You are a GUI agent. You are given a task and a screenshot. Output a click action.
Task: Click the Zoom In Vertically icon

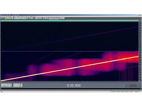click(21, 84)
